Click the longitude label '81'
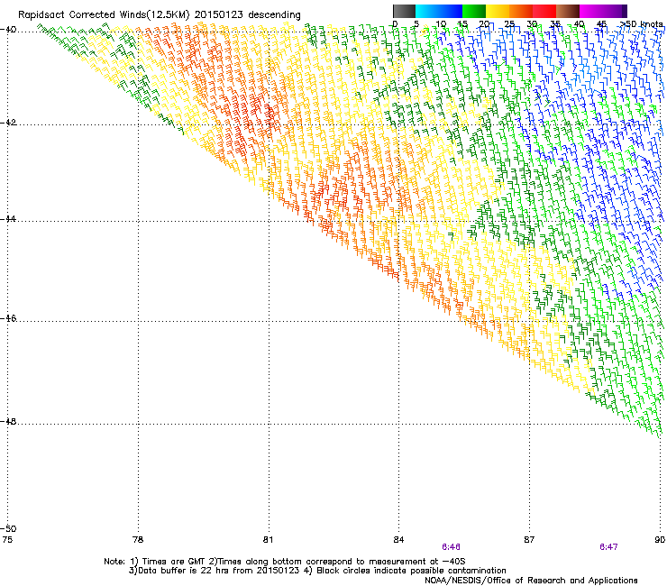 click(x=268, y=540)
